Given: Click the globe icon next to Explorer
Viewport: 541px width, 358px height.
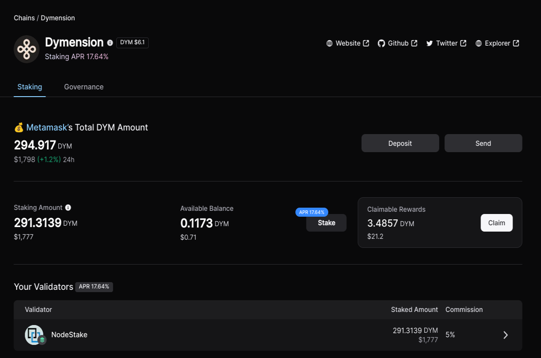Looking at the screenshot, I should (479, 43).
